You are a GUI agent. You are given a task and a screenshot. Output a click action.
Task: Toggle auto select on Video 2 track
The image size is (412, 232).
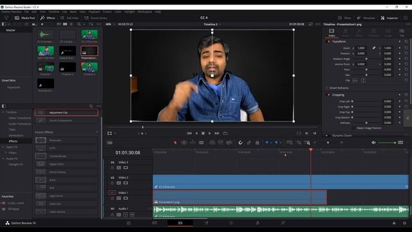(118, 183)
